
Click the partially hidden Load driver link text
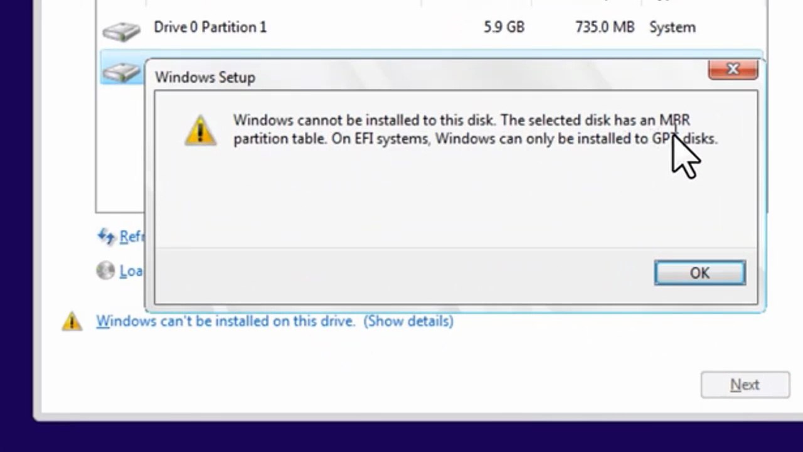click(x=131, y=271)
